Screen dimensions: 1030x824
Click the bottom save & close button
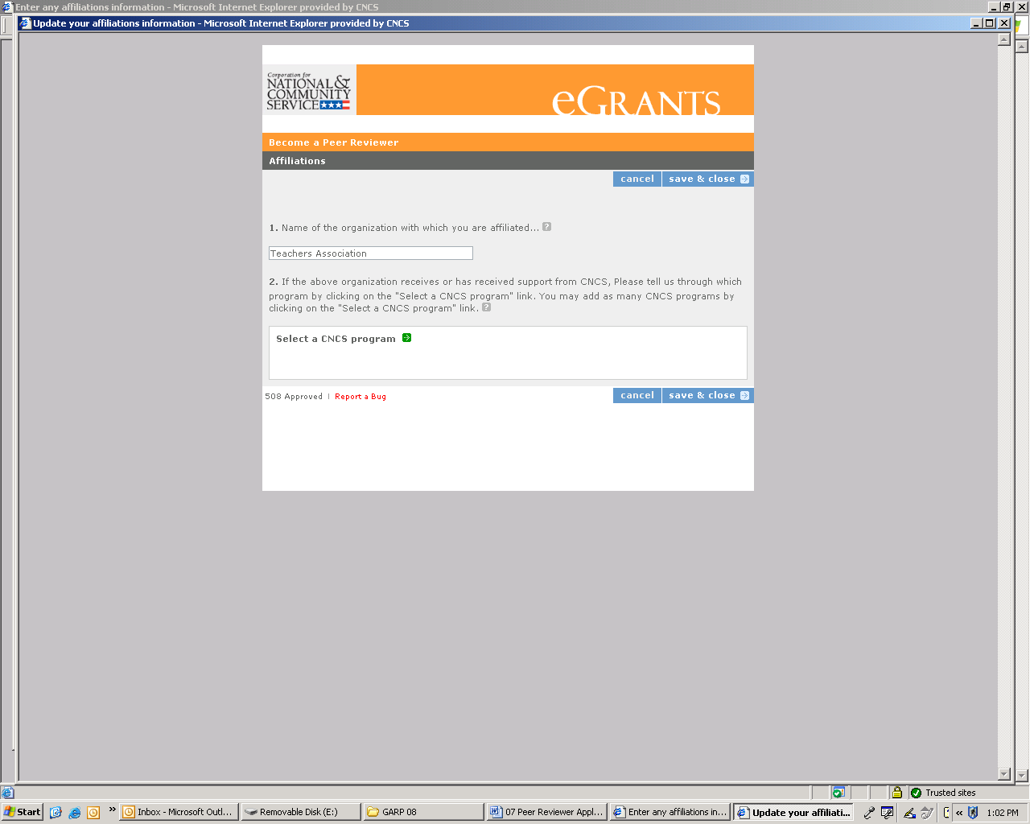click(x=708, y=396)
